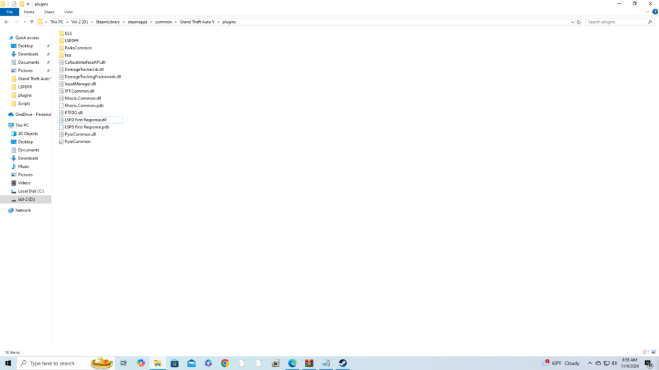The width and height of the screenshot is (659, 370).
Task: Refresh the plugins folder view
Action: point(579,22)
